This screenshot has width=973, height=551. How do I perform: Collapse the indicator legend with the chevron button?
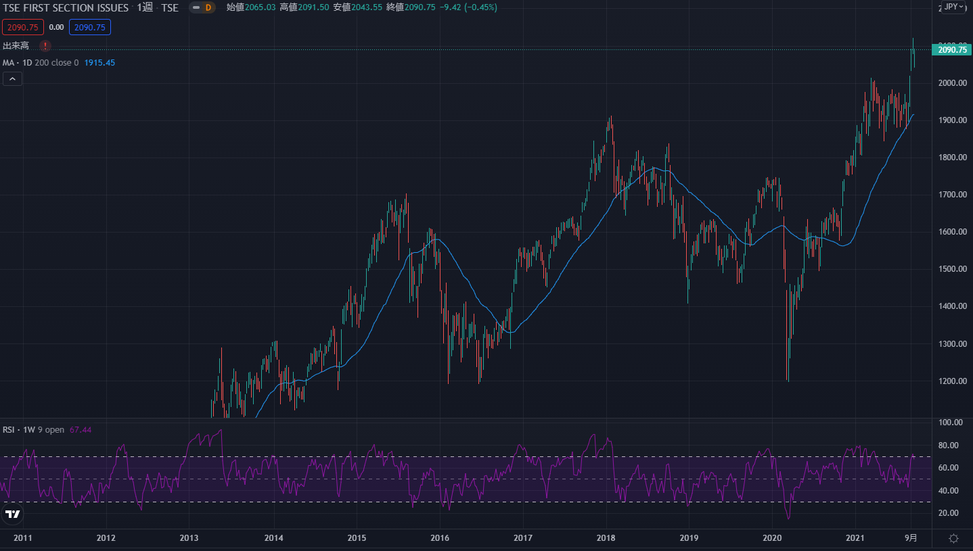coord(12,78)
